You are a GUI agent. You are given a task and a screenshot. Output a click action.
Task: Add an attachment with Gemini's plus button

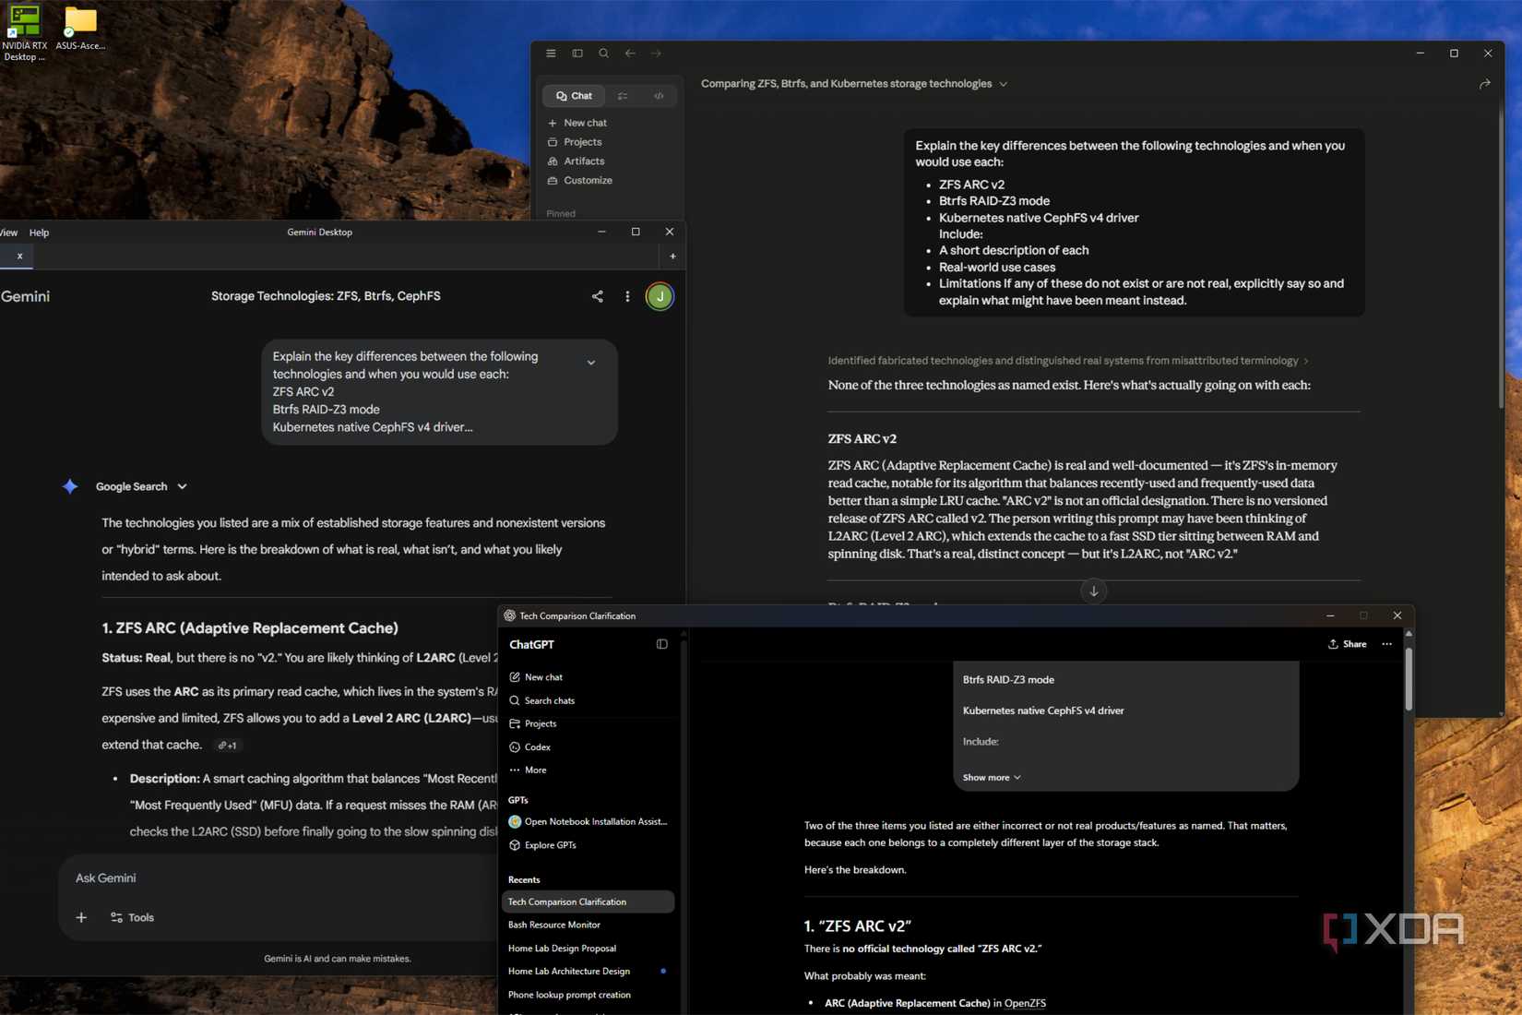click(81, 917)
